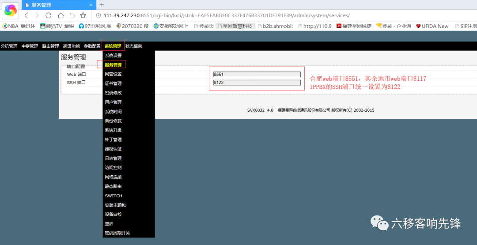Open 路由管理 top menu
The height and width of the screenshot is (245, 477).
coord(50,46)
